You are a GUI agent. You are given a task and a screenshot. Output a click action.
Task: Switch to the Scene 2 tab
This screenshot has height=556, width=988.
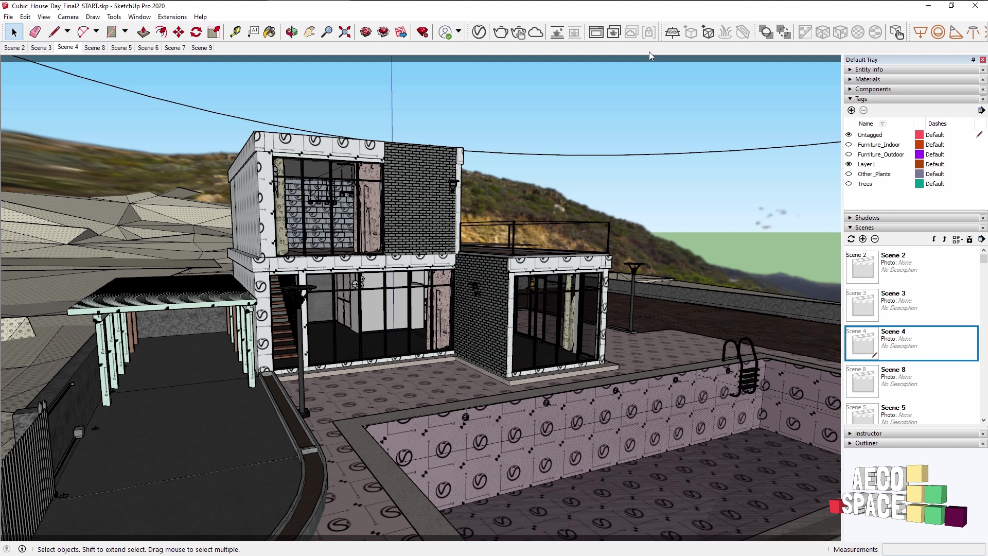[x=14, y=47]
